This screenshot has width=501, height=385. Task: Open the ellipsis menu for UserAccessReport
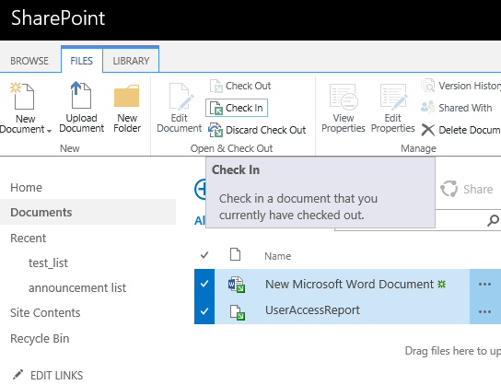coord(484,311)
